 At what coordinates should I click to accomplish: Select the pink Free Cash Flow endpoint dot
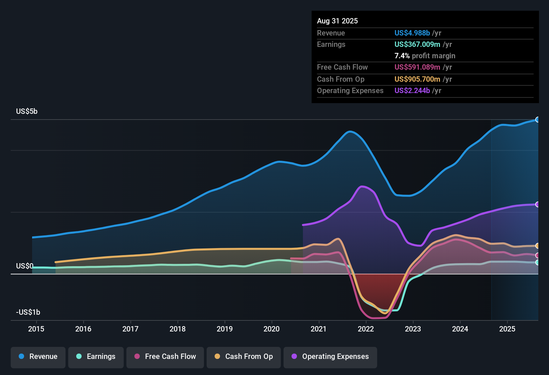coord(537,255)
